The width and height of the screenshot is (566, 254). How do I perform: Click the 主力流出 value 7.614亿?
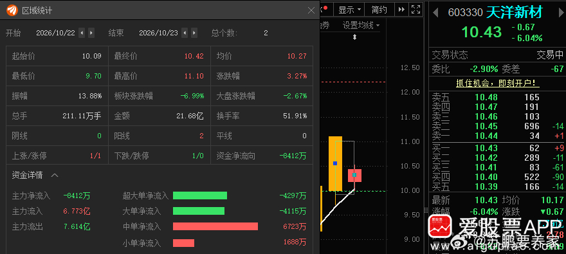coord(77,226)
